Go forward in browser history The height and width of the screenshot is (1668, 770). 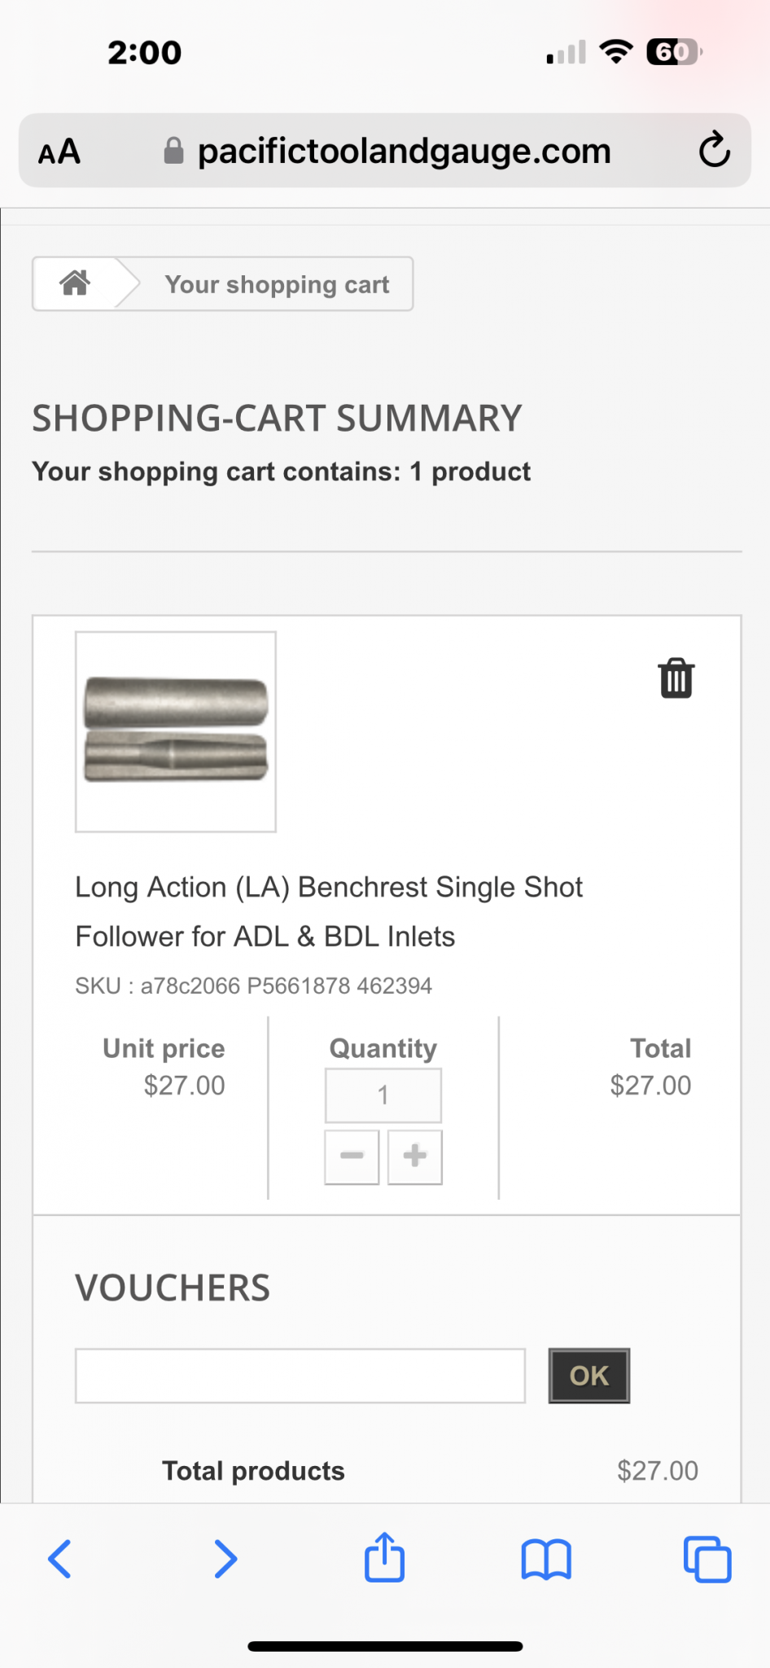[x=225, y=1559]
